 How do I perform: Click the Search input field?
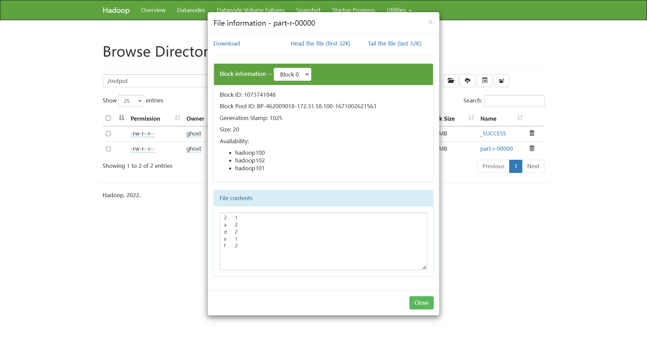click(514, 101)
